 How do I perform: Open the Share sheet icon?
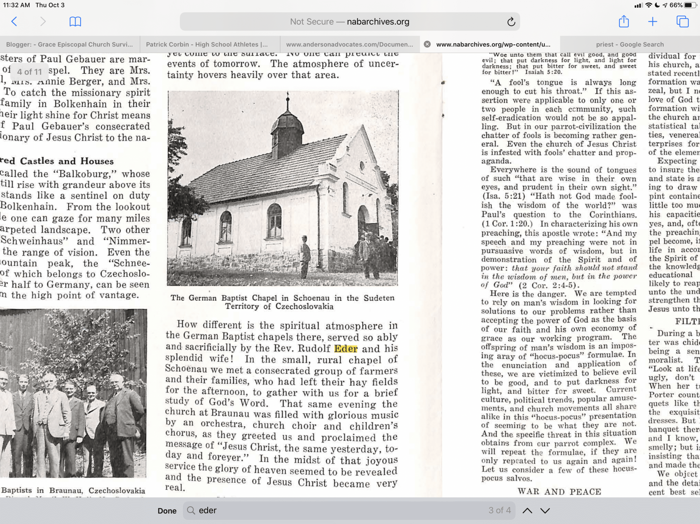pos(623,22)
